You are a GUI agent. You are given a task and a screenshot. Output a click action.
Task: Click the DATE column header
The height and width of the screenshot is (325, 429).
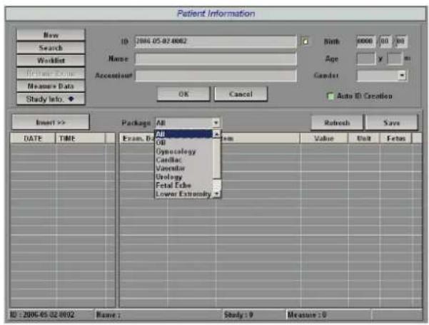click(33, 138)
